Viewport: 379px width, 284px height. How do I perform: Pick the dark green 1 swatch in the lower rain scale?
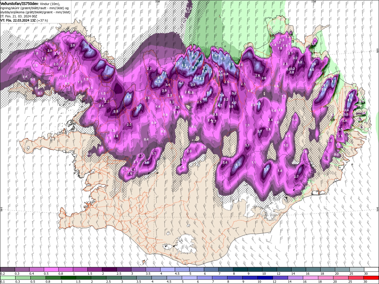(x=68, y=278)
